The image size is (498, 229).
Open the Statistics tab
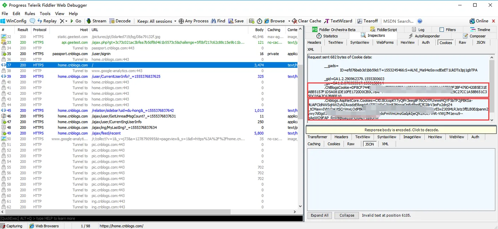[x=327, y=36]
